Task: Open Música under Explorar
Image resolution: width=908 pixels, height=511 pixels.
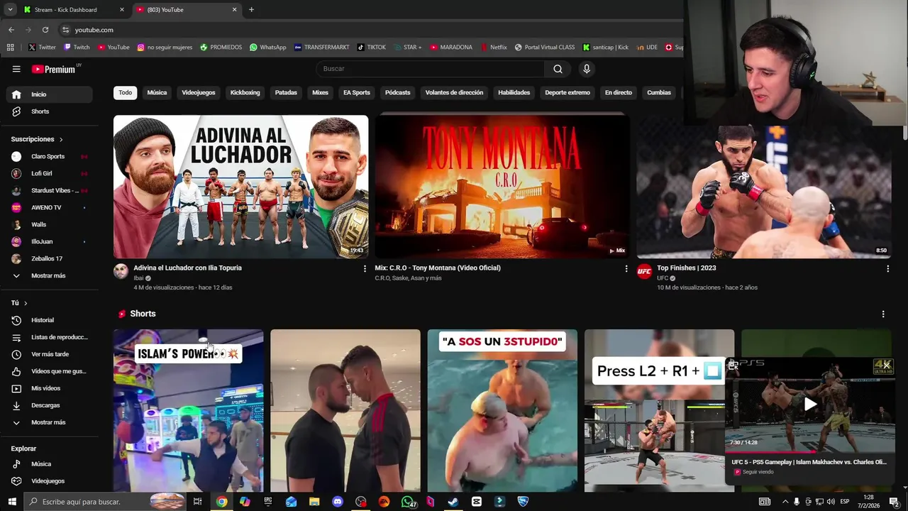Action: (x=49, y=464)
